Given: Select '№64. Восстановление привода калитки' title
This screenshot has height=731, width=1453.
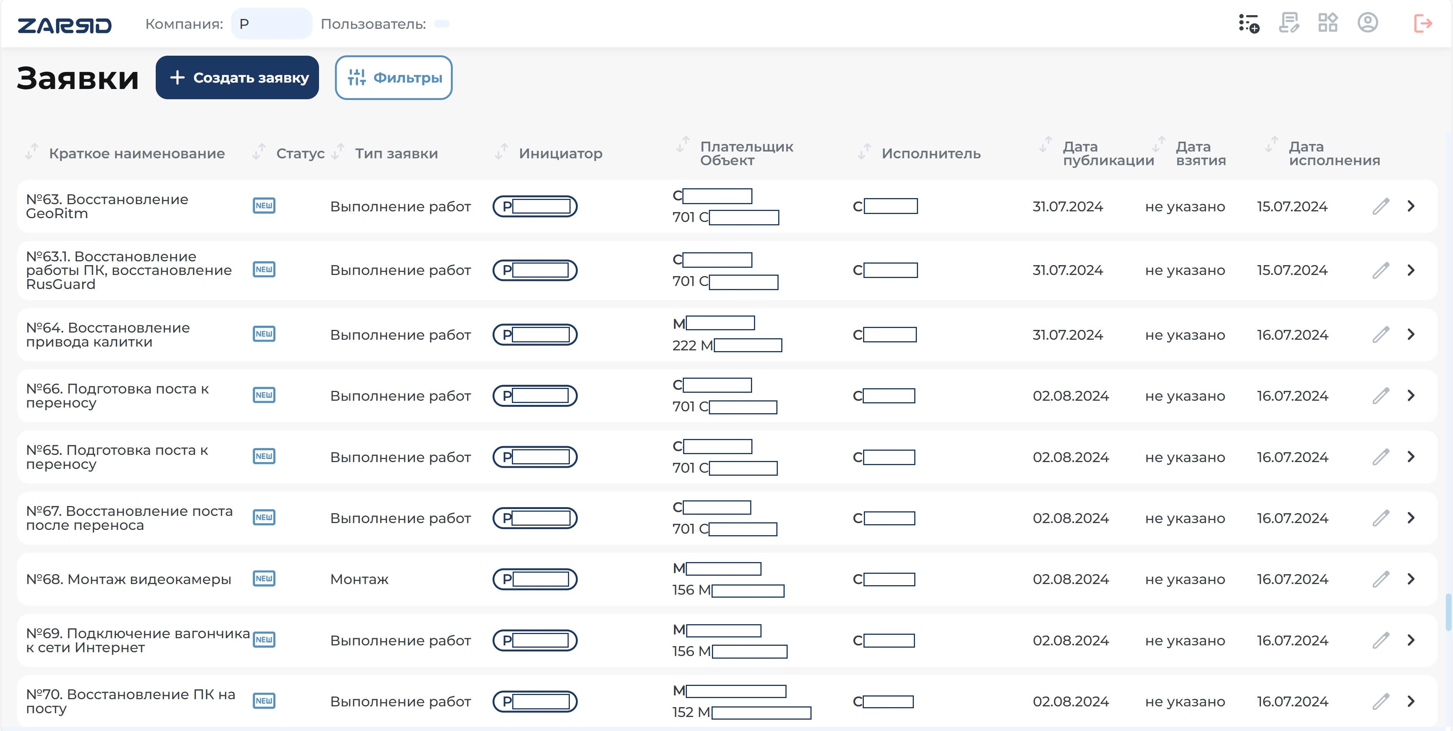Looking at the screenshot, I should pyautogui.click(x=108, y=334).
